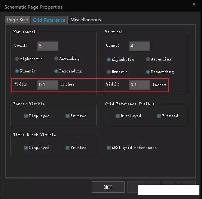202x199 pixels.
Task: Disable ANSI grid references checkbox
Action: point(108,147)
